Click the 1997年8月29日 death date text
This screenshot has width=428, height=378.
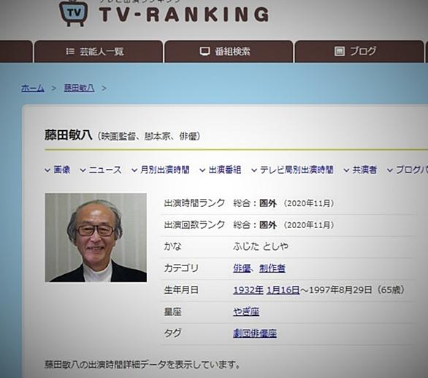click(340, 290)
